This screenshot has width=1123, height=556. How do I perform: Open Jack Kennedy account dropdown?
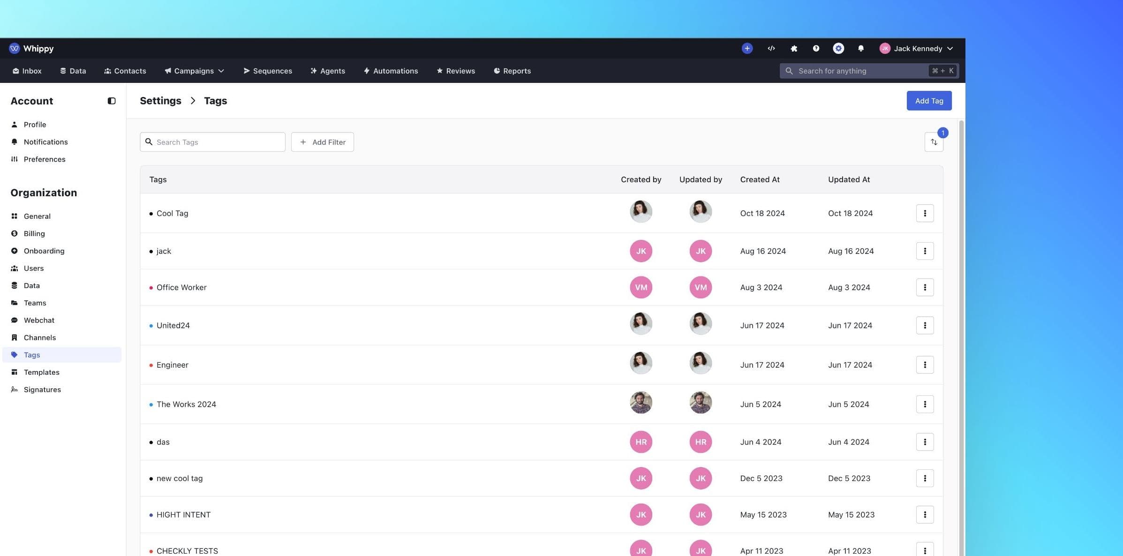(x=917, y=48)
